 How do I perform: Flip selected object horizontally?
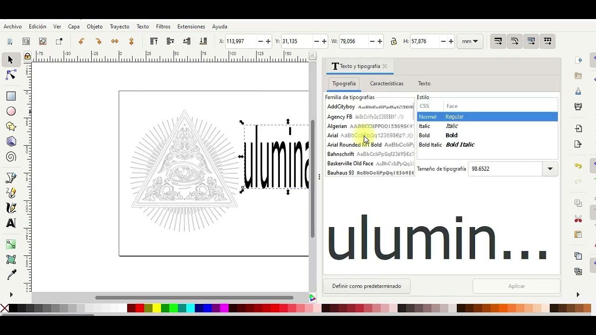point(115,41)
